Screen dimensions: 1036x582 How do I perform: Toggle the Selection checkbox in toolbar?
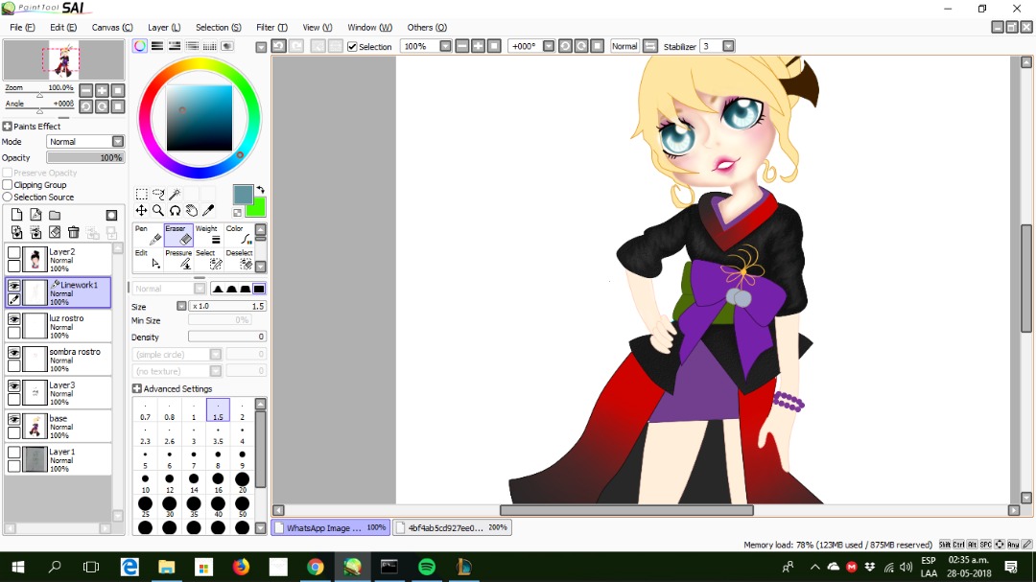click(352, 46)
